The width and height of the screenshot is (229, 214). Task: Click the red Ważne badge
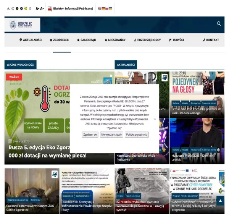click(14, 77)
